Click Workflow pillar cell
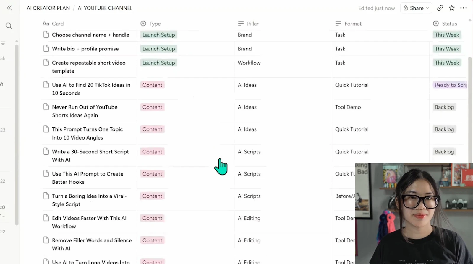473x264 pixels. coord(249,63)
